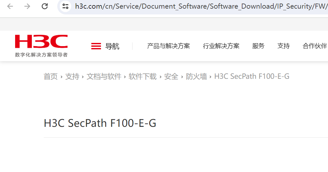Click H3C SecPath F100-E-G breadcrumb item
The image size is (328, 172).
coord(252,76)
